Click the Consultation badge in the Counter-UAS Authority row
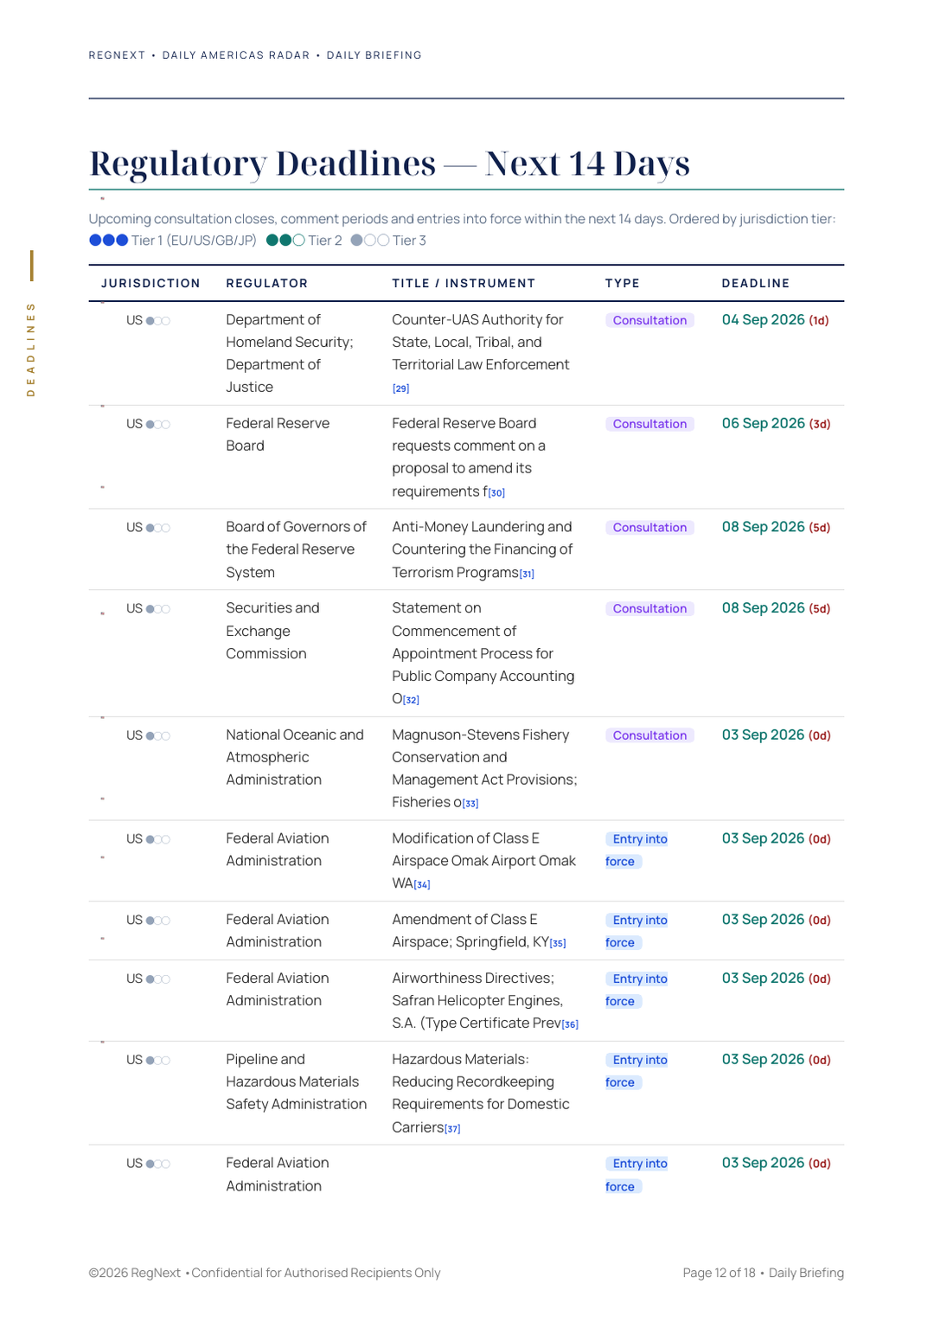This screenshot has height=1322, width=934. pyautogui.click(x=649, y=320)
